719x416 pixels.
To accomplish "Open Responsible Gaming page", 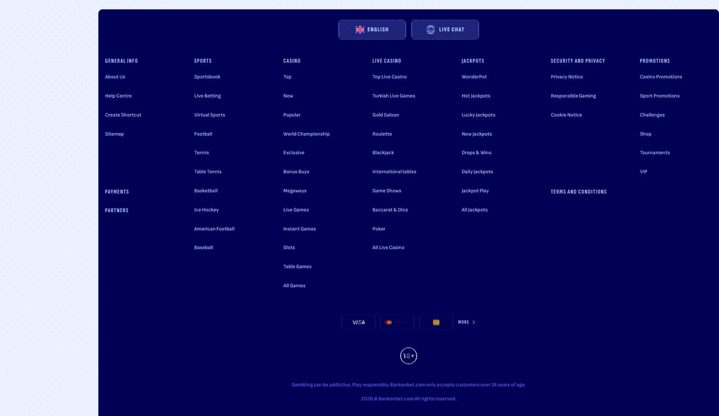I will pos(573,96).
